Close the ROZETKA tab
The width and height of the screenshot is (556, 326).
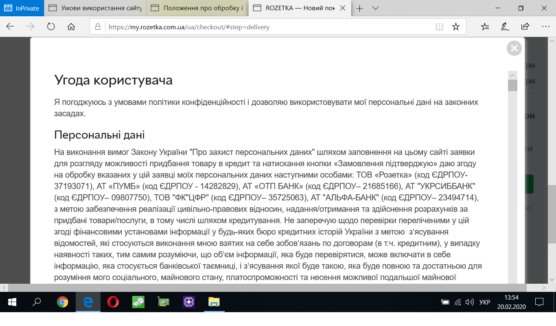(x=343, y=8)
